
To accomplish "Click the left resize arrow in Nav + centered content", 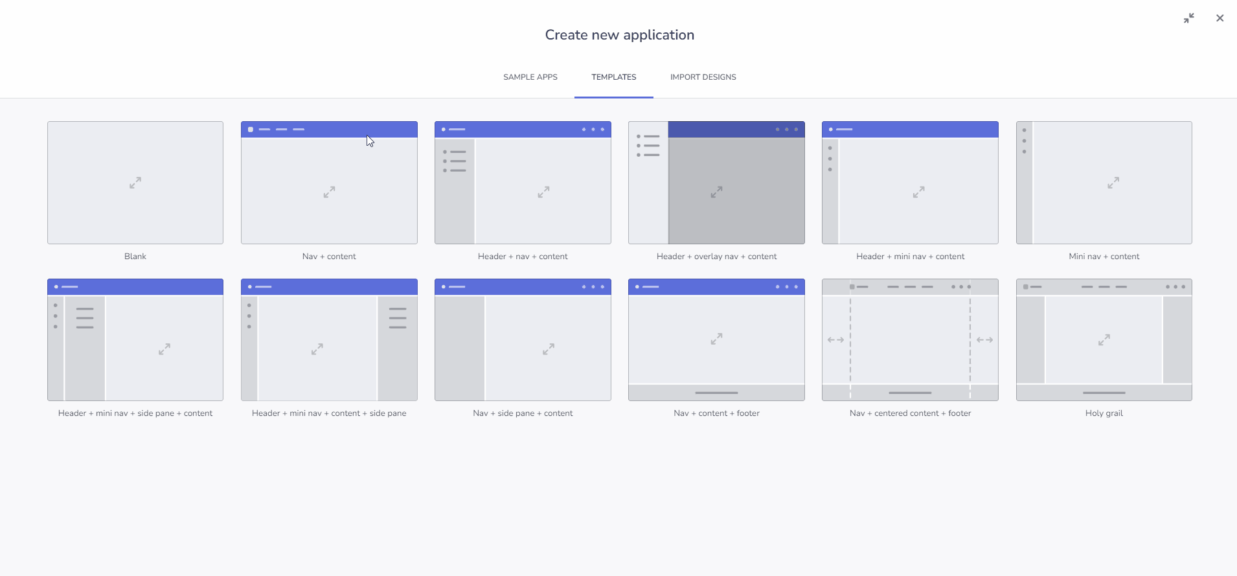I will point(835,340).
